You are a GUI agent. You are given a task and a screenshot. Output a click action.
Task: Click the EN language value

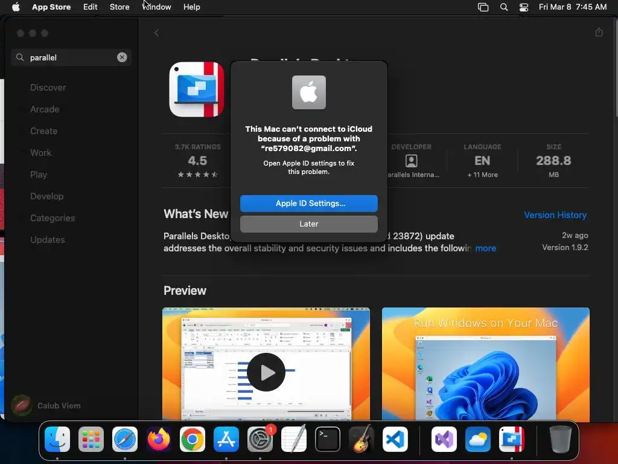pyautogui.click(x=482, y=161)
